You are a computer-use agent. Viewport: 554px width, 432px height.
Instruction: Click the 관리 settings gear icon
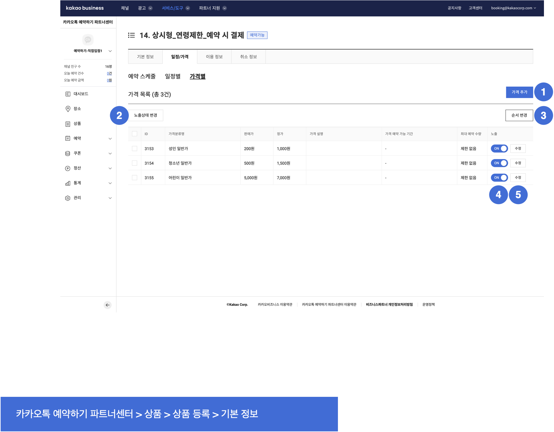pos(68,198)
